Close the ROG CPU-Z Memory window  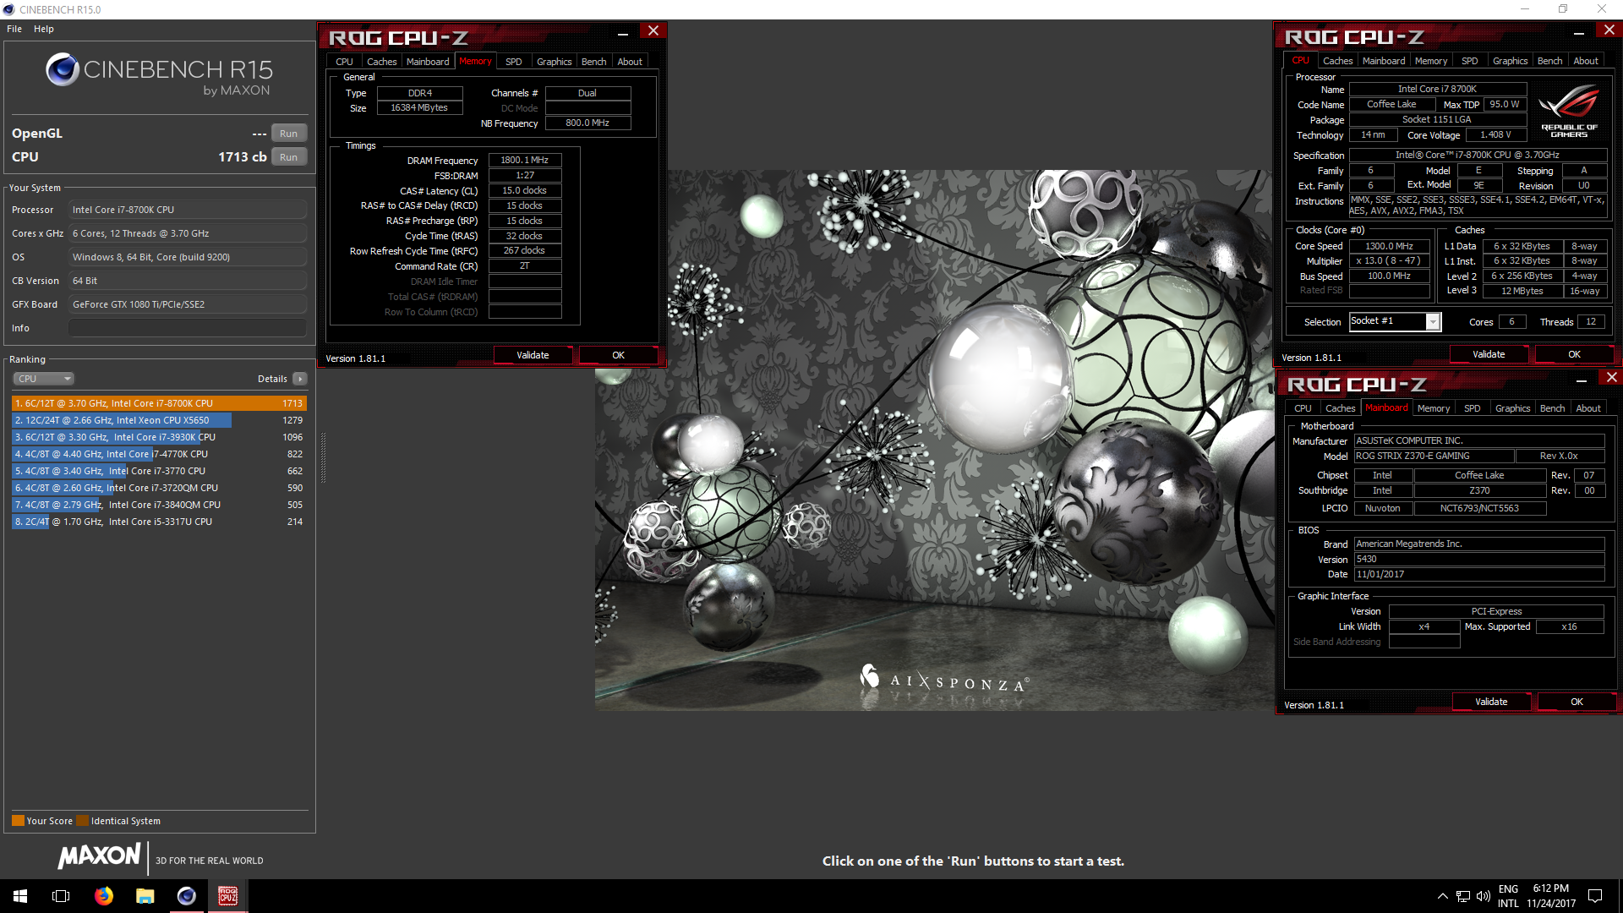[x=653, y=31]
